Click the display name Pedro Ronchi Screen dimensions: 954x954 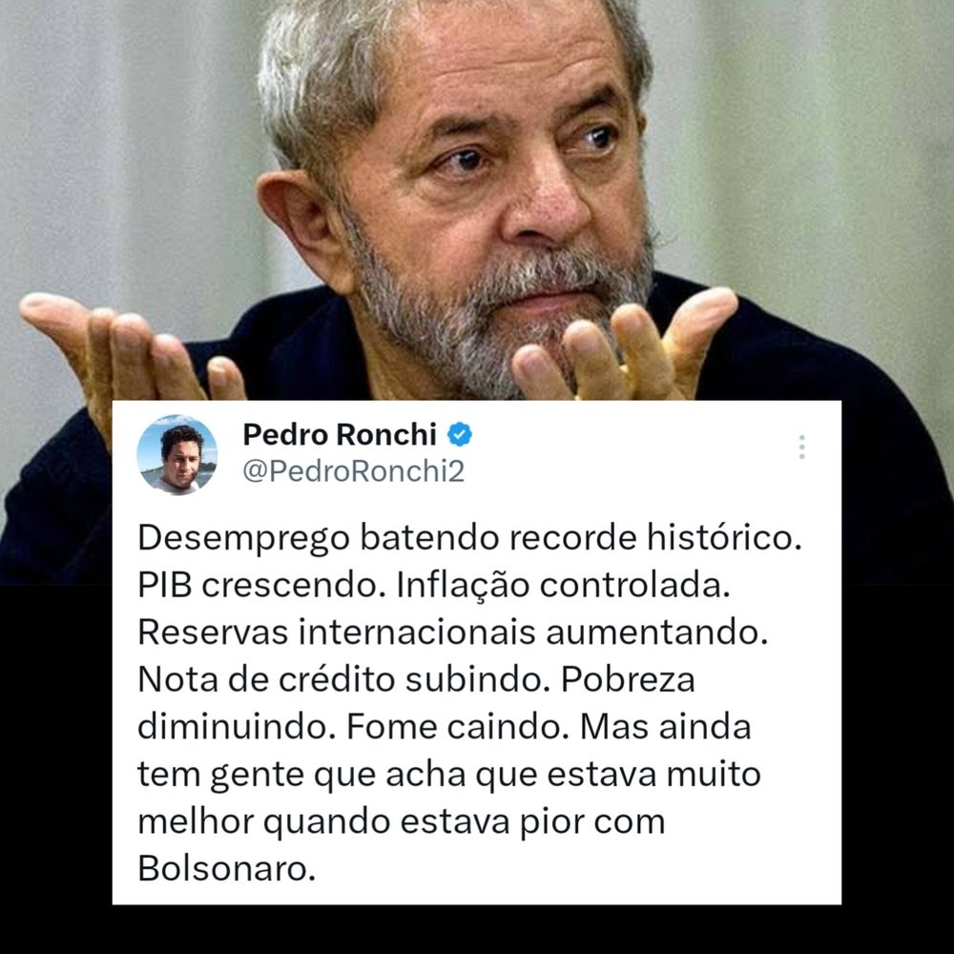pyautogui.click(x=340, y=434)
